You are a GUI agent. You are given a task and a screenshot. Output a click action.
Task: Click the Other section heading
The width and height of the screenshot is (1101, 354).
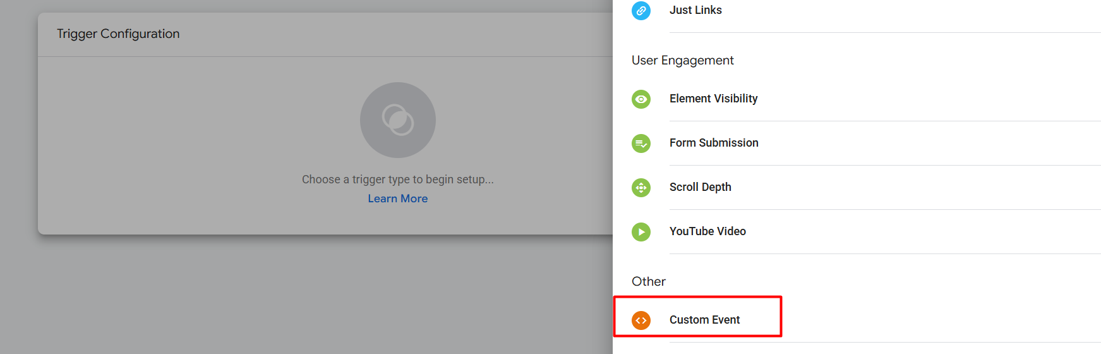pyautogui.click(x=648, y=282)
